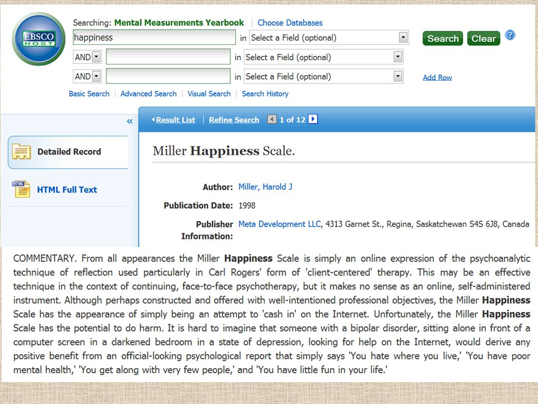Image resolution: width=538 pixels, height=404 pixels.
Task: Click the second empty search term field
Action: 168,57
